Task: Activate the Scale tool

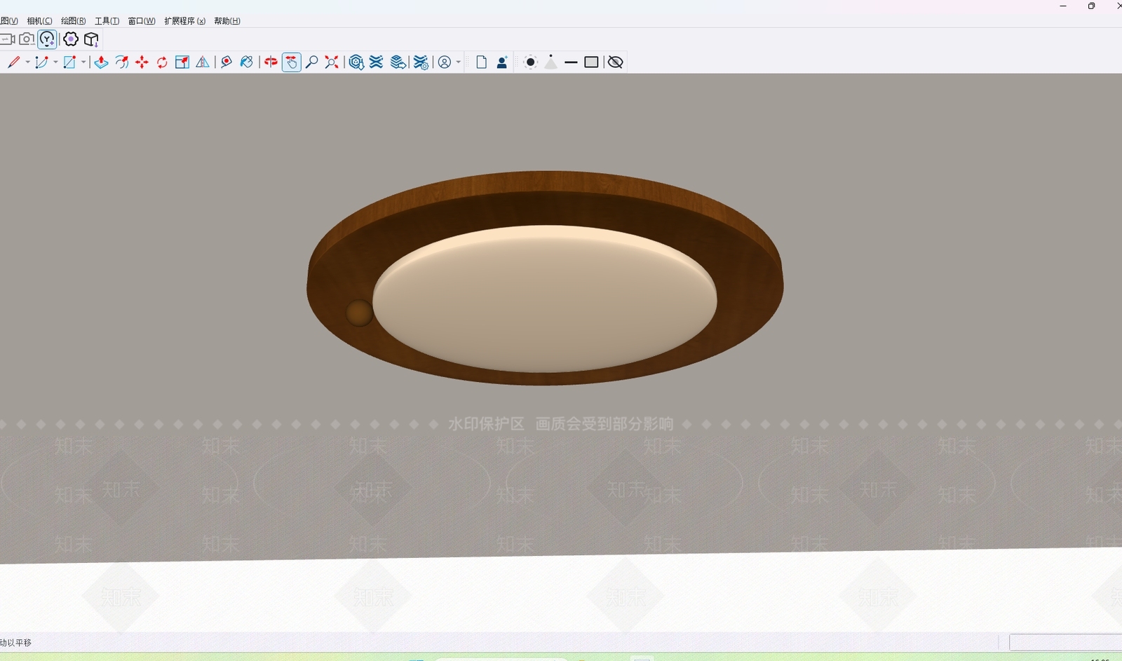Action: click(182, 62)
